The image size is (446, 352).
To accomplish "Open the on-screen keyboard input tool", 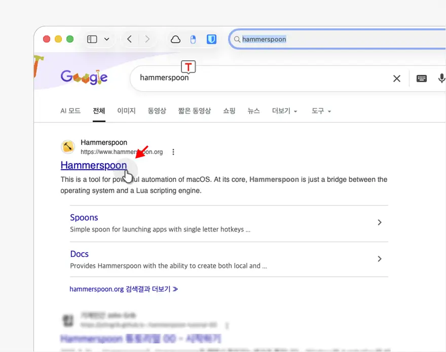I will [x=421, y=79].
